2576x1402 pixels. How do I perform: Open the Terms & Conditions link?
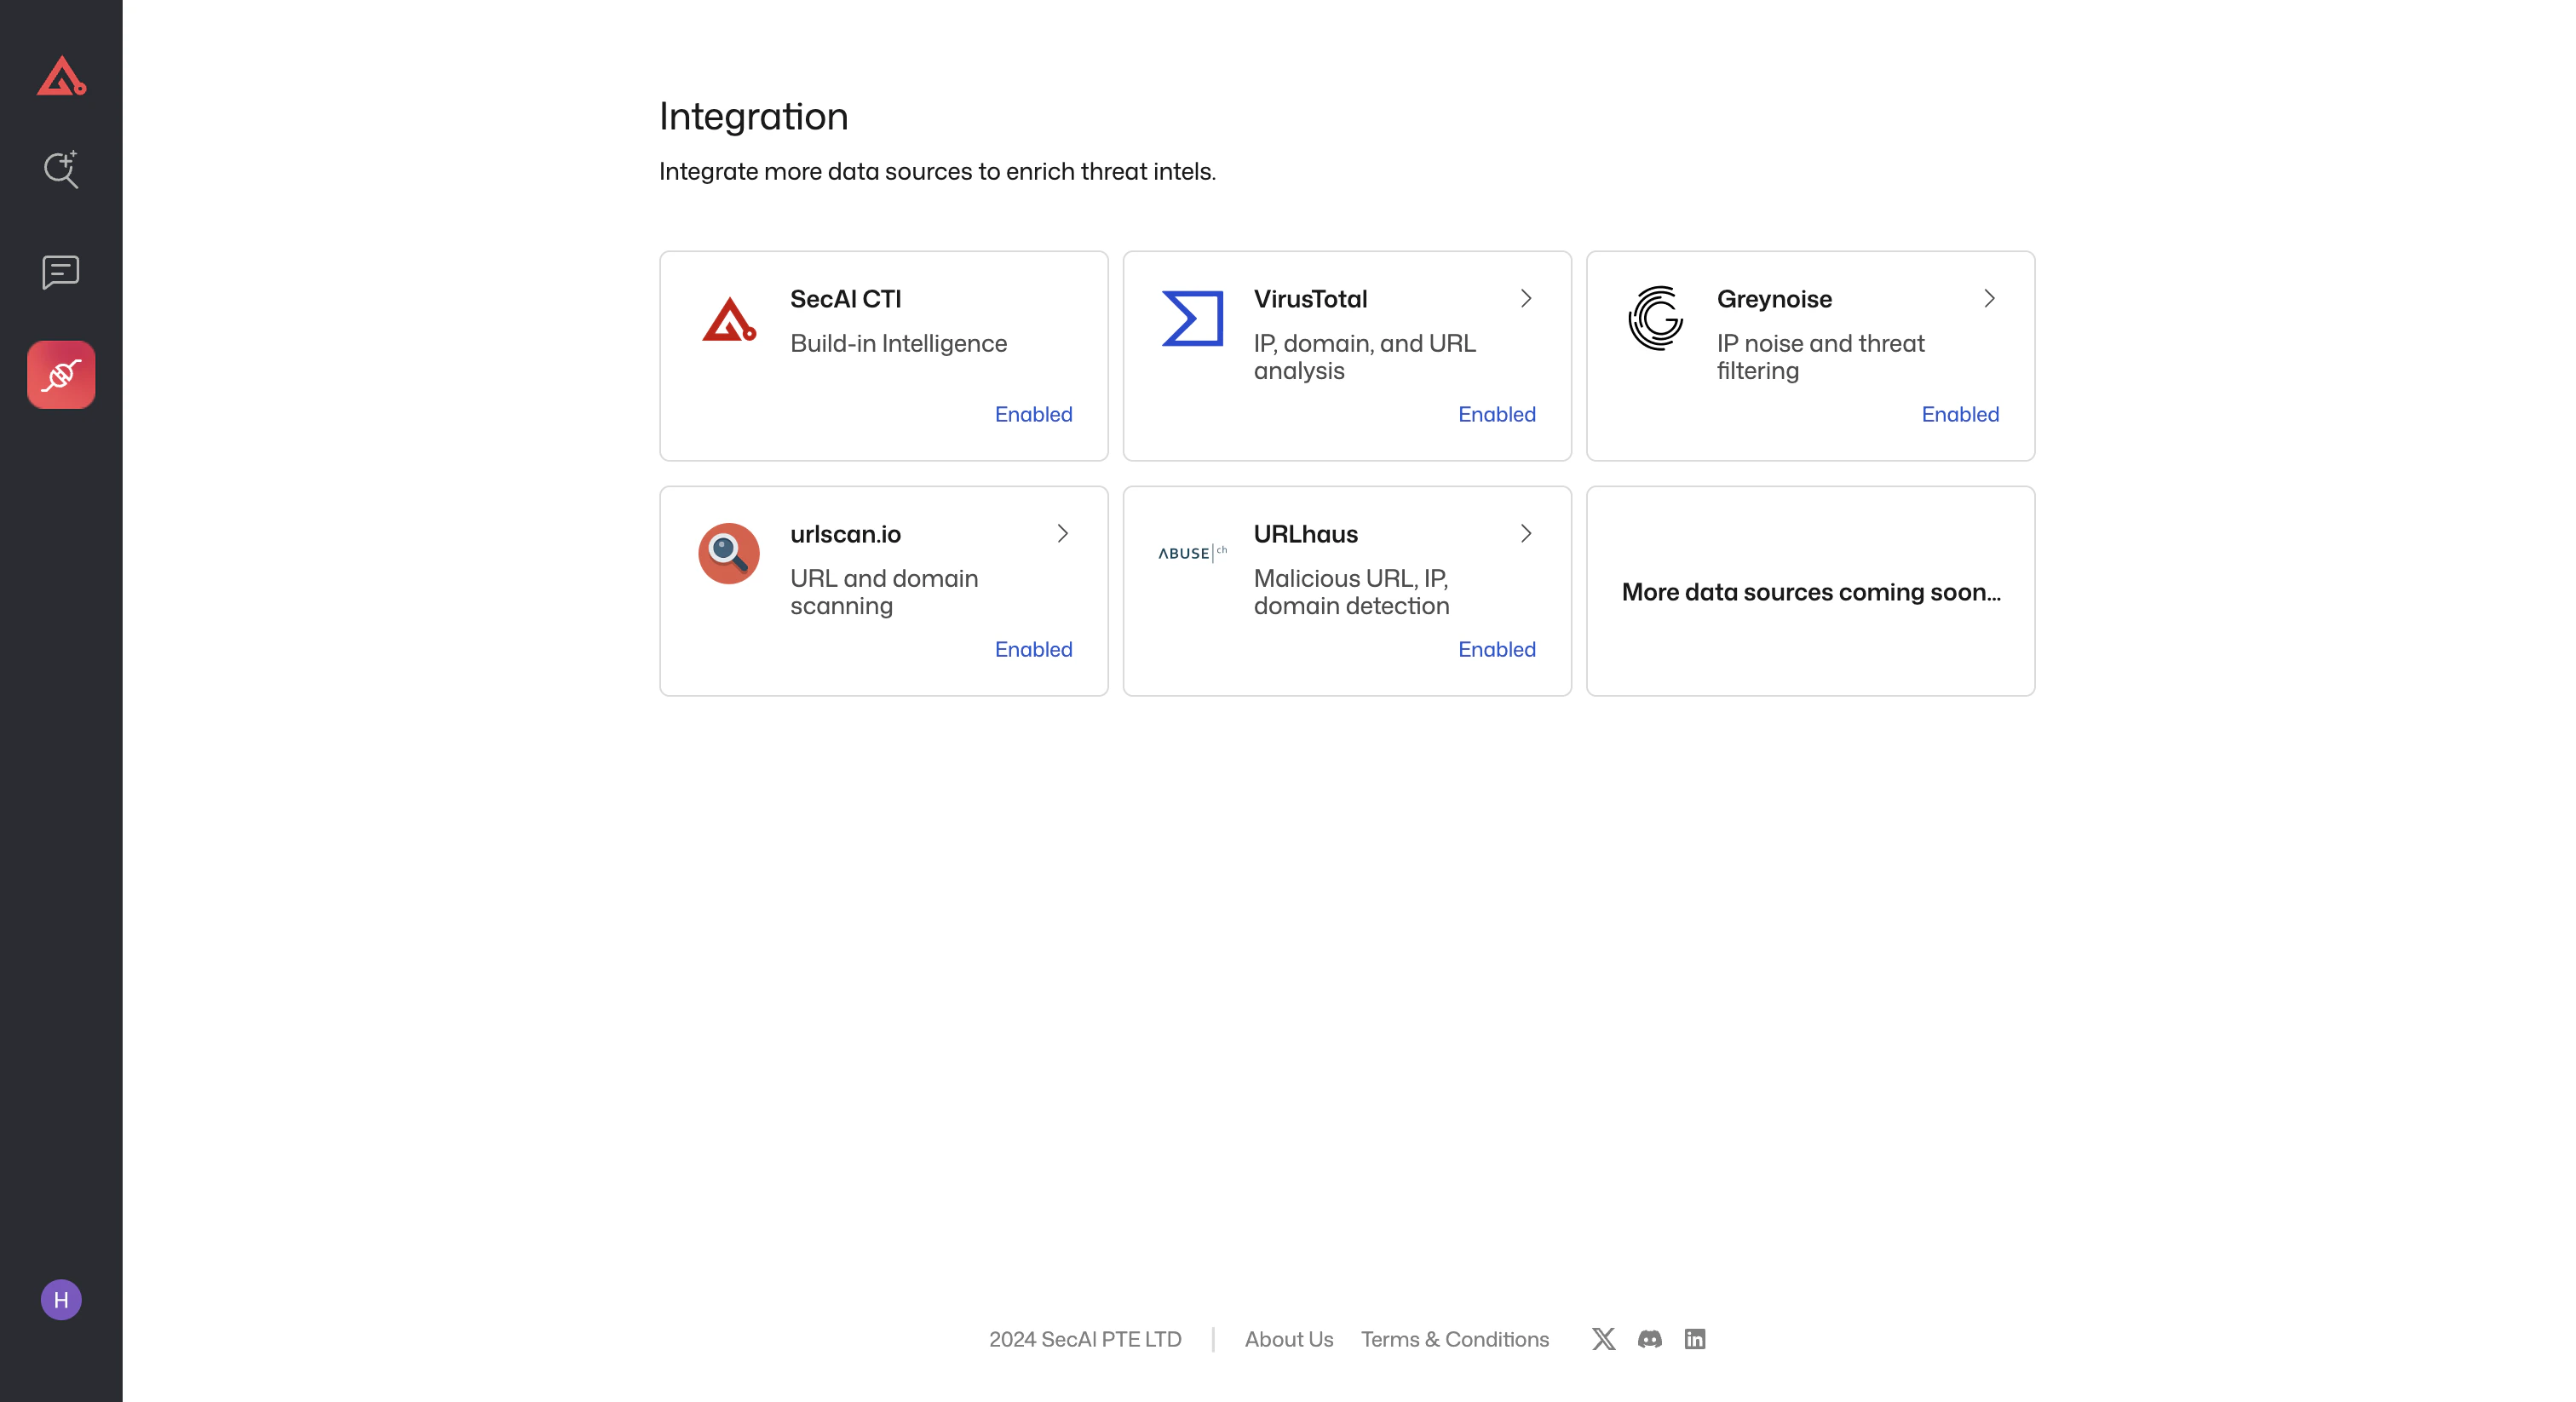tap(1454, 1339)
